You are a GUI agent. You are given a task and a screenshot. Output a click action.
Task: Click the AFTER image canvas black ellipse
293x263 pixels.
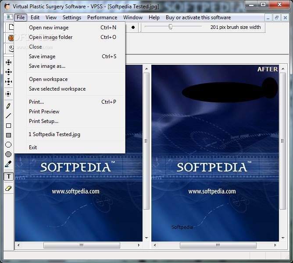coord(224,92)
